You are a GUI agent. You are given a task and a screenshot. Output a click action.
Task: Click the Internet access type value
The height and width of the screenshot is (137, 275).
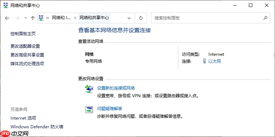point(216,54)
